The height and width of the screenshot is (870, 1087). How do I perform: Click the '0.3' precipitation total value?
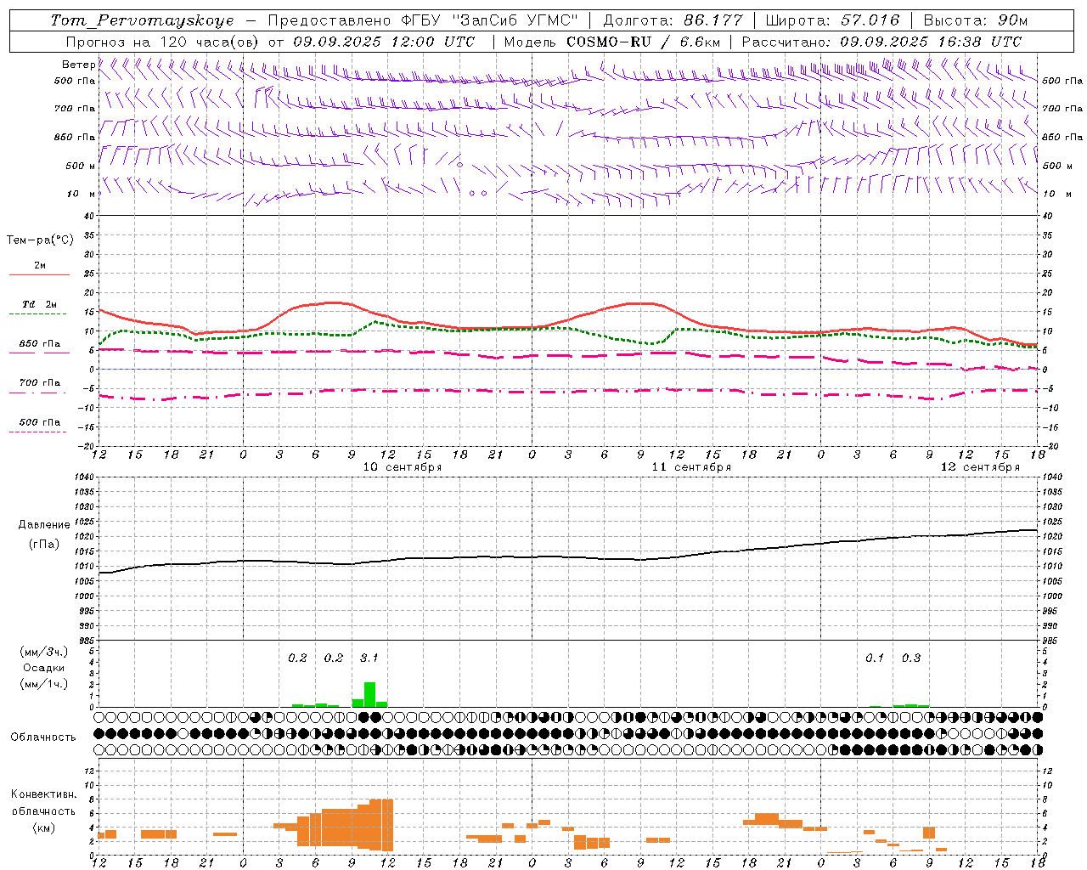[x=911, y=658]
